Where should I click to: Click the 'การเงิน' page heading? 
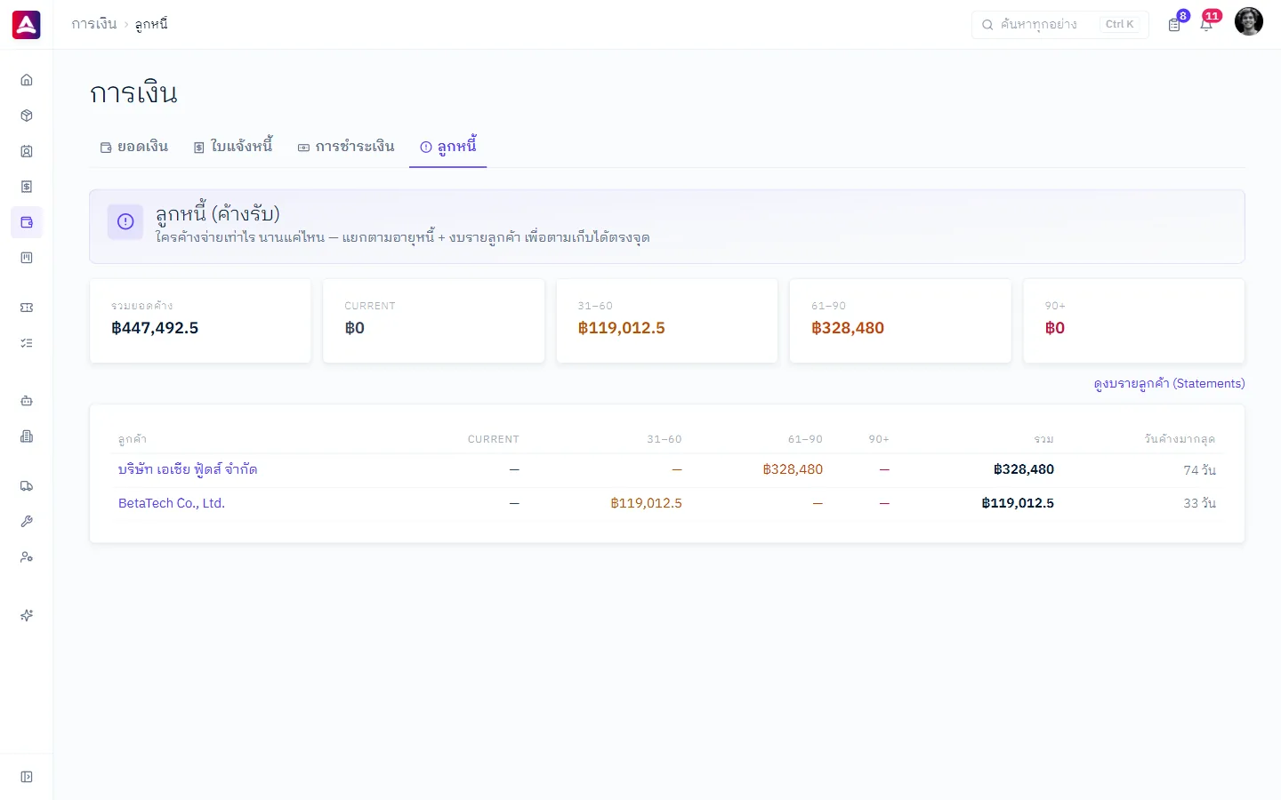pyautogui.click(x=133, y=93)
